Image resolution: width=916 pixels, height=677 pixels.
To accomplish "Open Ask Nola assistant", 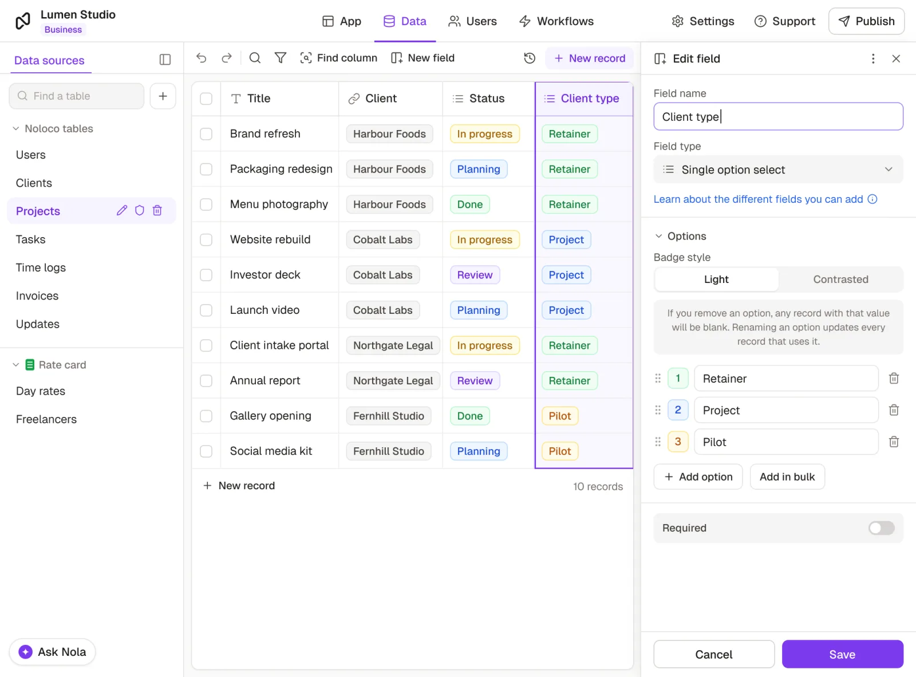I will 52,652.
